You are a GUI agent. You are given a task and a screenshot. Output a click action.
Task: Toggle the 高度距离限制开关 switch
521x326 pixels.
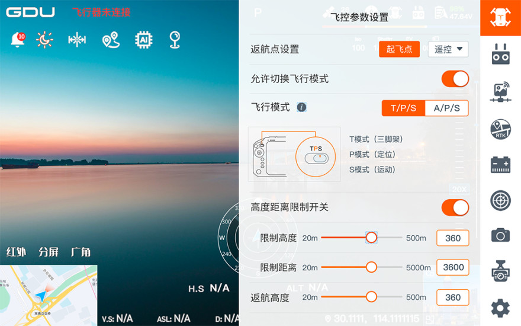[x=455, y=207]
